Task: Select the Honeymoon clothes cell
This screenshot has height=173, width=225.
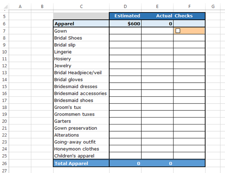Action: pos(81,149)
